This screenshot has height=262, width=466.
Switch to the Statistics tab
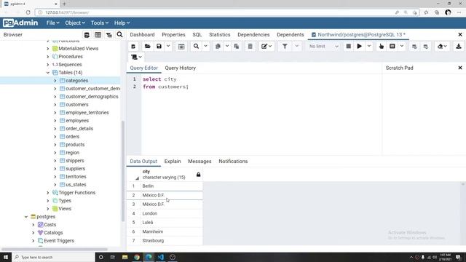tap(220, 35)
